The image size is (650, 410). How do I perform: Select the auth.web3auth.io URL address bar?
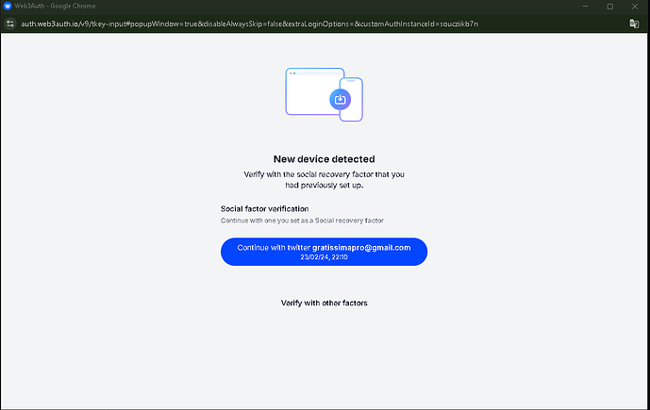point(250,24)
